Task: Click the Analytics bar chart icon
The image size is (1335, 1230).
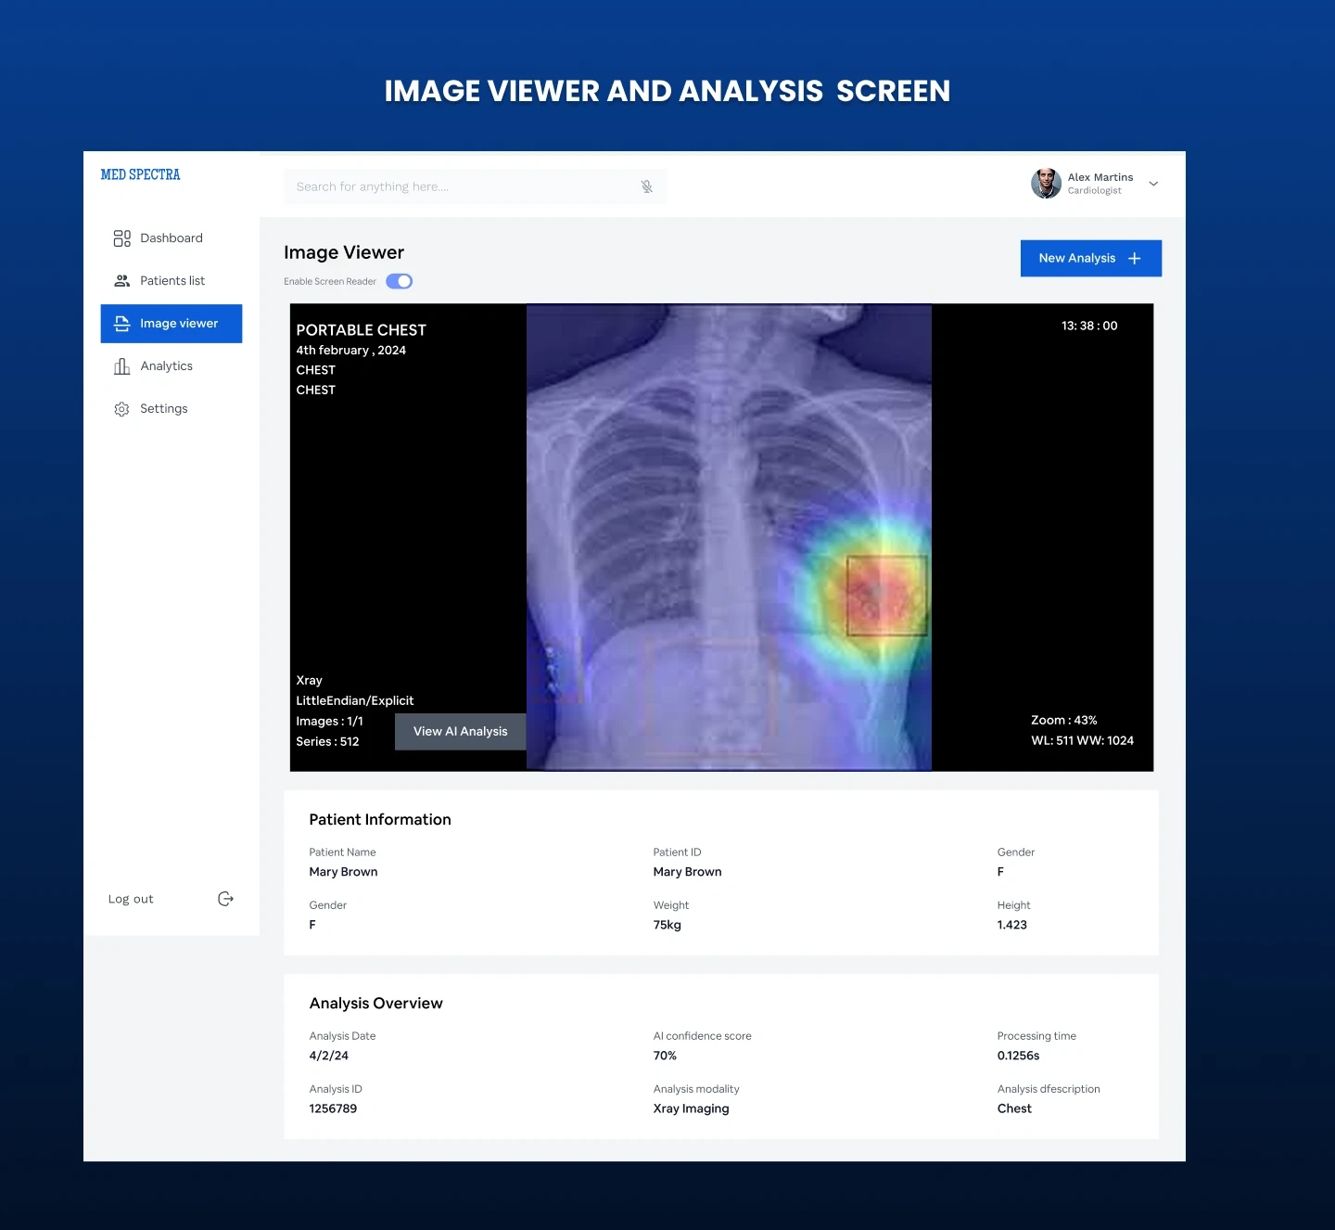Action: [121, 366]
